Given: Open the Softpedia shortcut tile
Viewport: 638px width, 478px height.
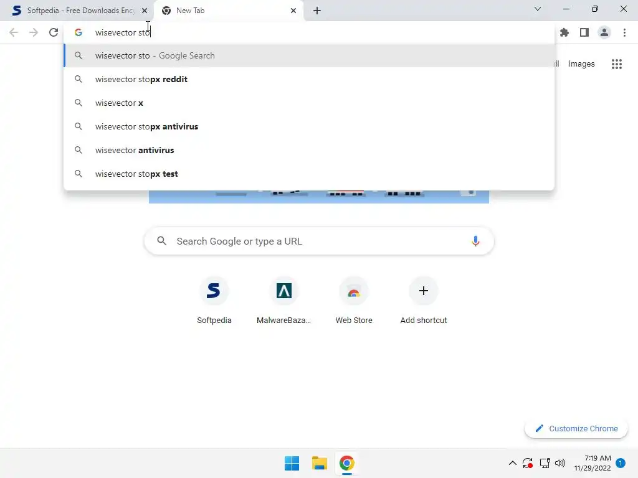Looking at the screenshot, I should click(214, 301).
